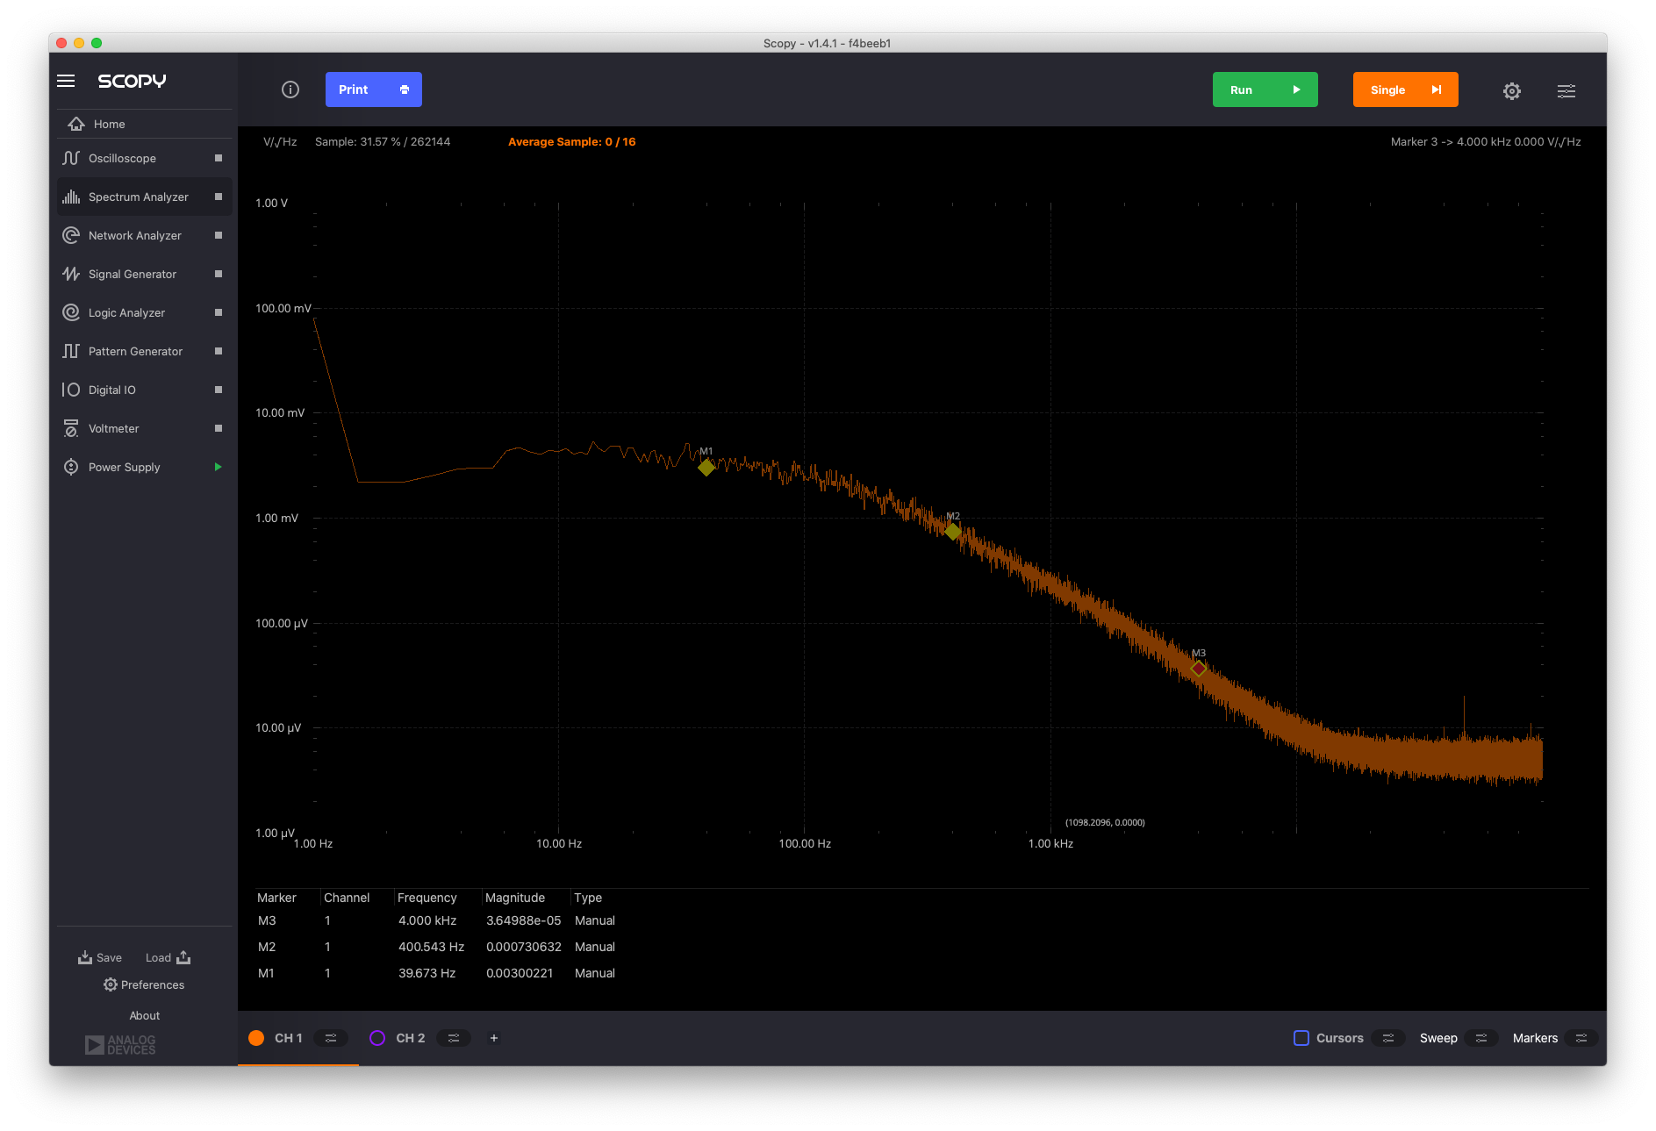Click the Magnitude column header
The height and width of the screenshot is (1131, 1656).
tap(515, 898)
